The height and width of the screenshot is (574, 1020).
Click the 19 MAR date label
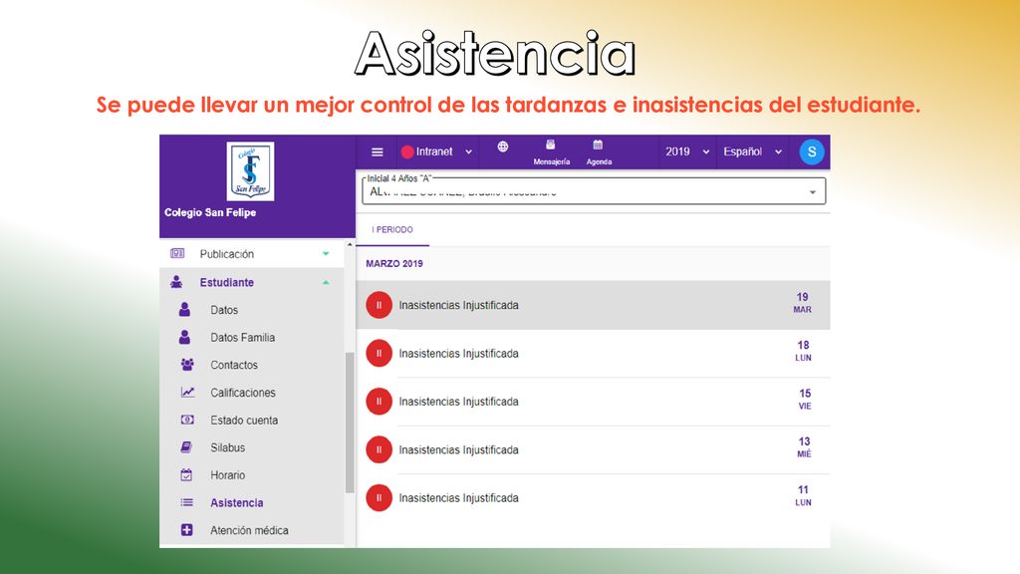tap(802, 303)
